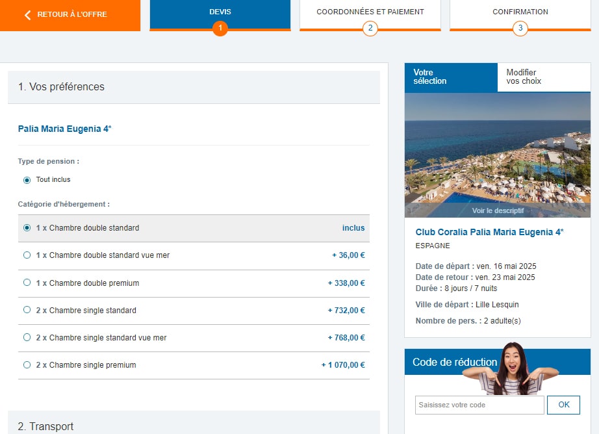
Task: Click the 1. Vos préférences section header
Action: [194, 86]
